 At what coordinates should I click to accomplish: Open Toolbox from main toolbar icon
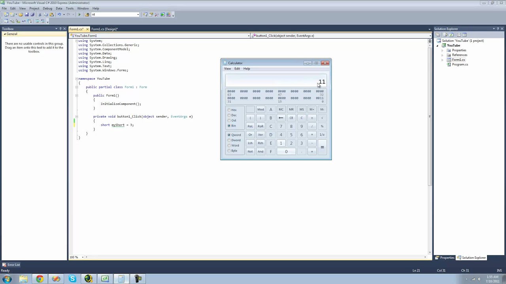(157, 15)
